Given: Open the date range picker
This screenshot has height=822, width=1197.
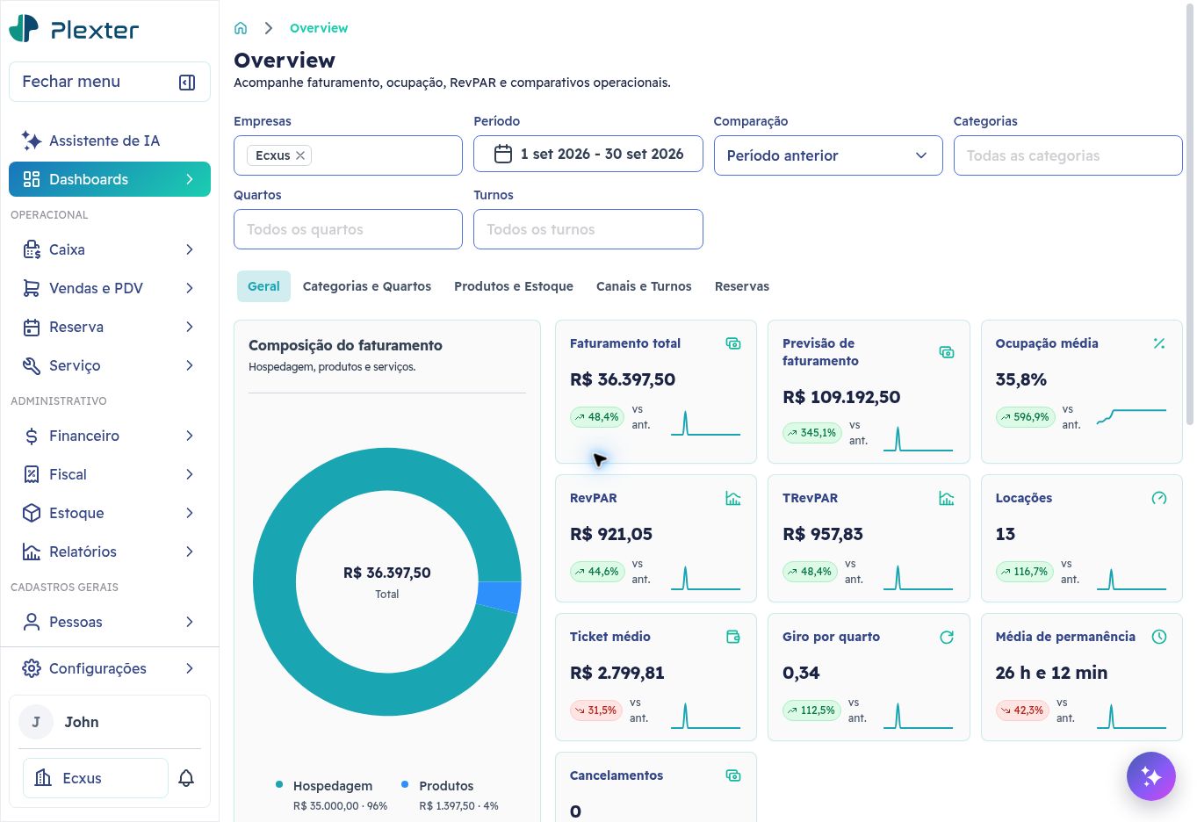Looking at the screenshot, I should [x=588, y=154].
